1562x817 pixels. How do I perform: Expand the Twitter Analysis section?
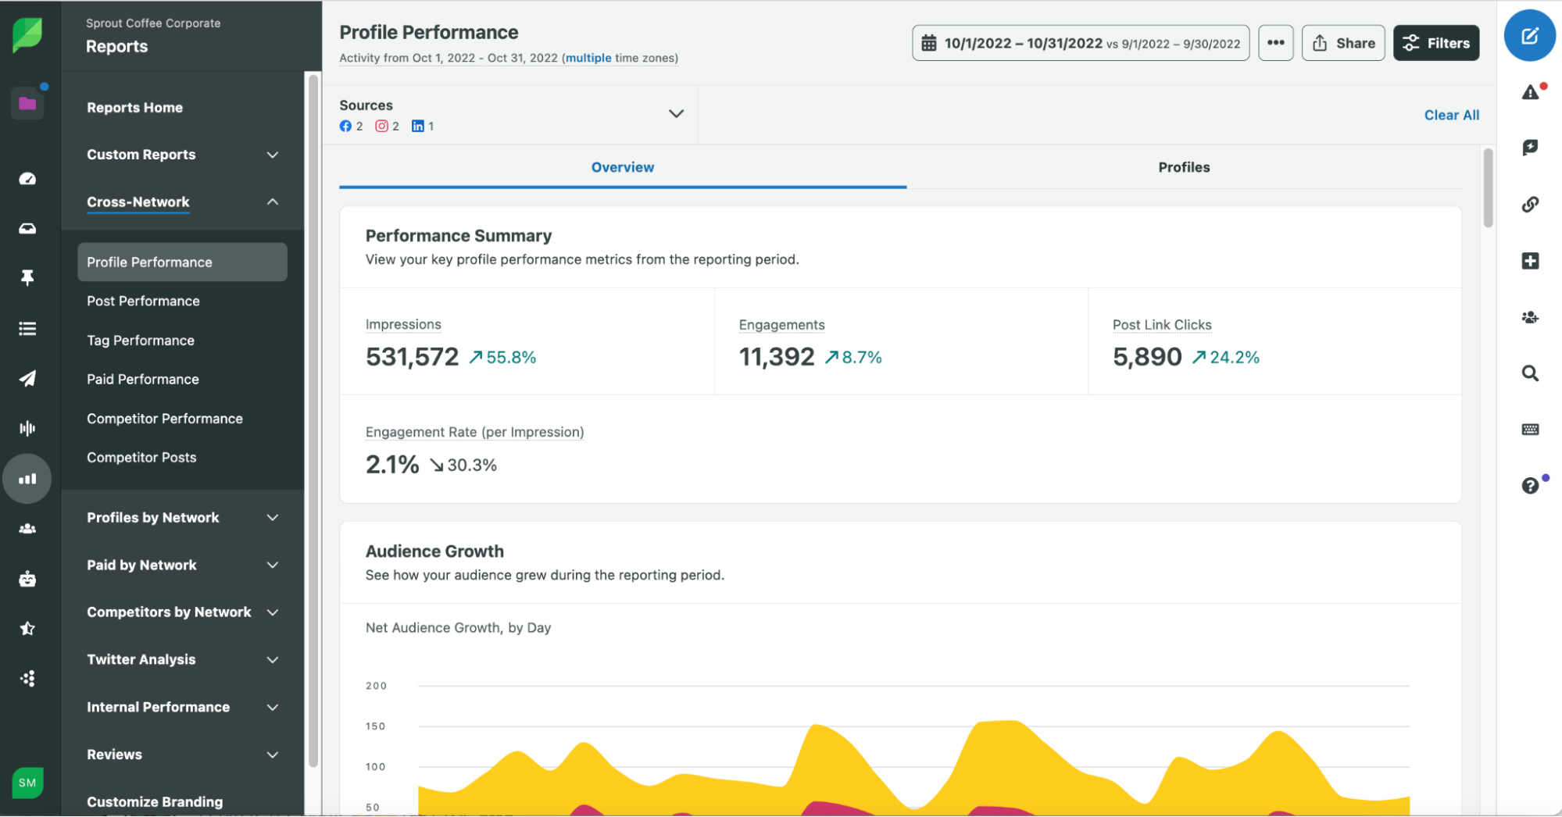(272, 659)
